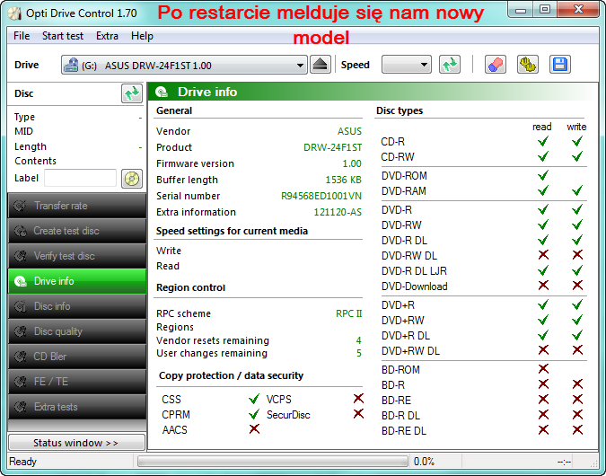
Task: Click the BD-ROM disc type label
Action: click(x=400, y=370)
